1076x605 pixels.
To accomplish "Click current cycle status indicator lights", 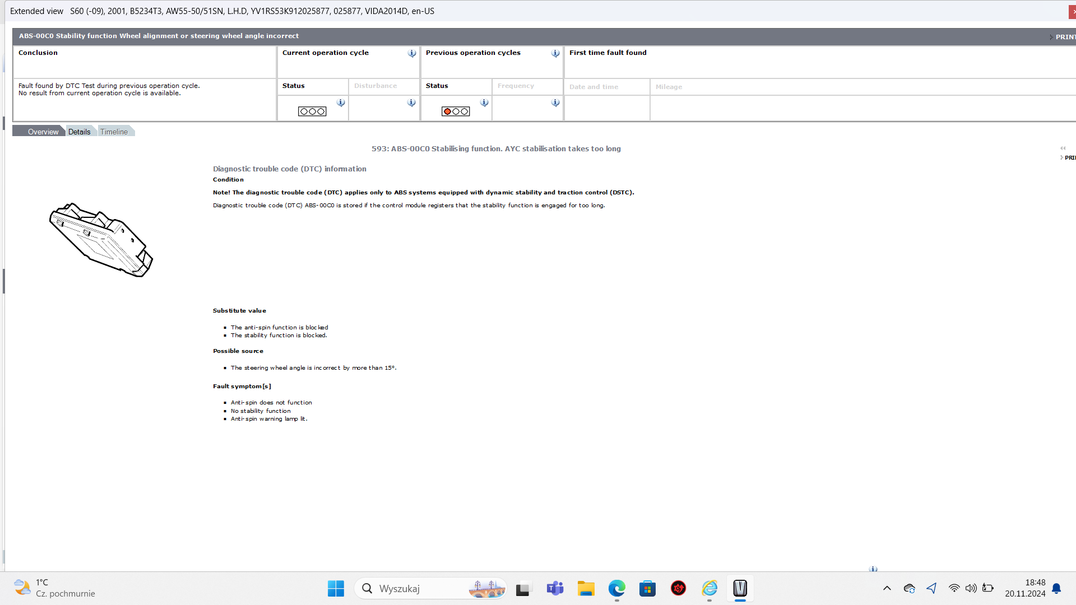I will (x=312, y=111).
